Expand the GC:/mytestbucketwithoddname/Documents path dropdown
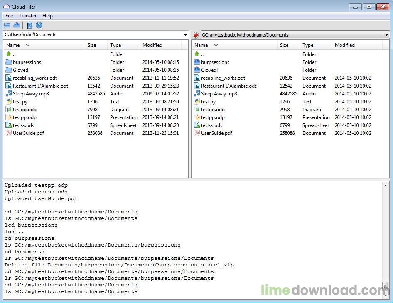The width and height of the screenshot is (393, 303). (386, 35)
